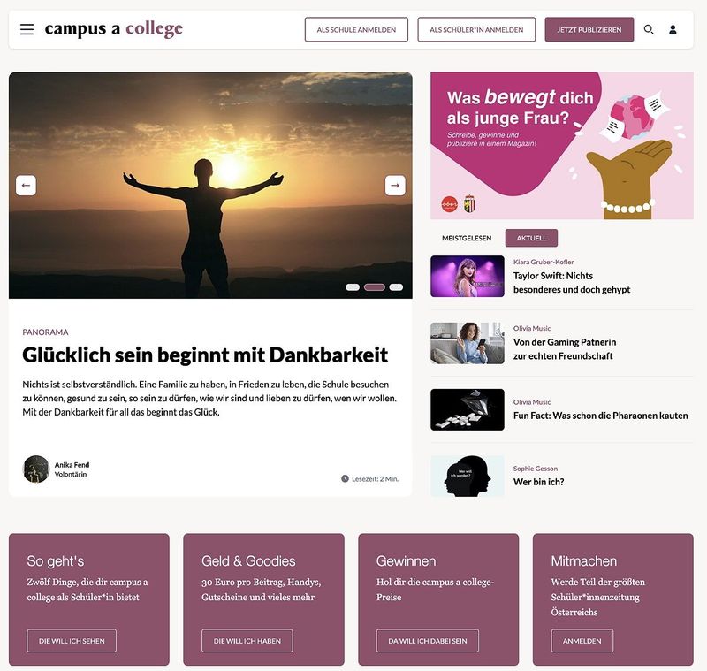Open the user account icon
This screenshot has height=671, width=707.
[x=673, y=30]
